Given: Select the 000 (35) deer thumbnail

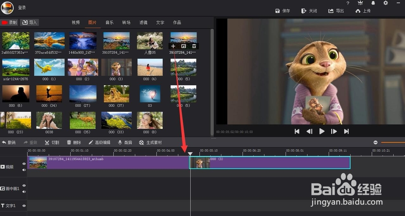Looking at the screenshot, I should [x=83, y=120].
